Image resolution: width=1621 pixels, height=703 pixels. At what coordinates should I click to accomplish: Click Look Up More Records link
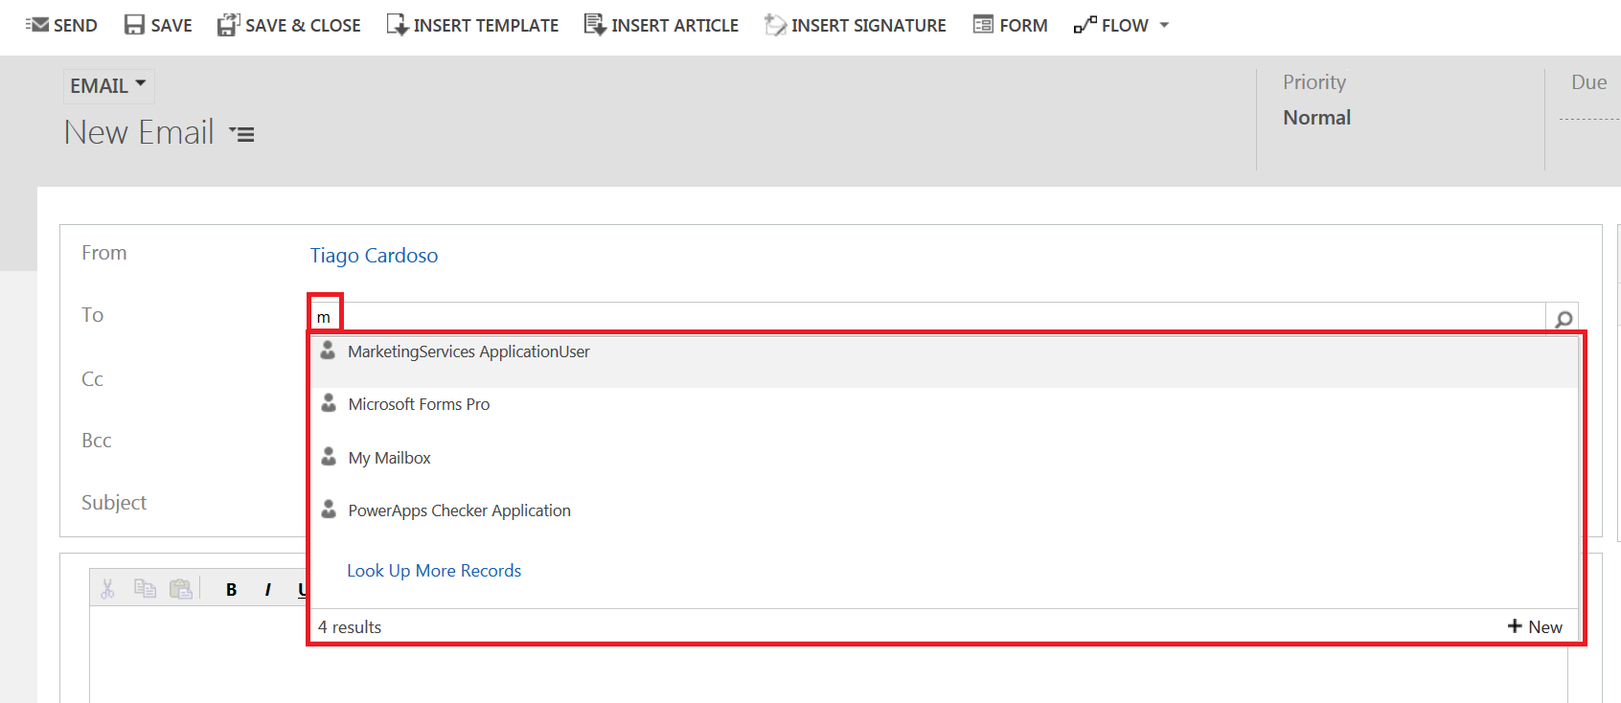tap(434, 571)
